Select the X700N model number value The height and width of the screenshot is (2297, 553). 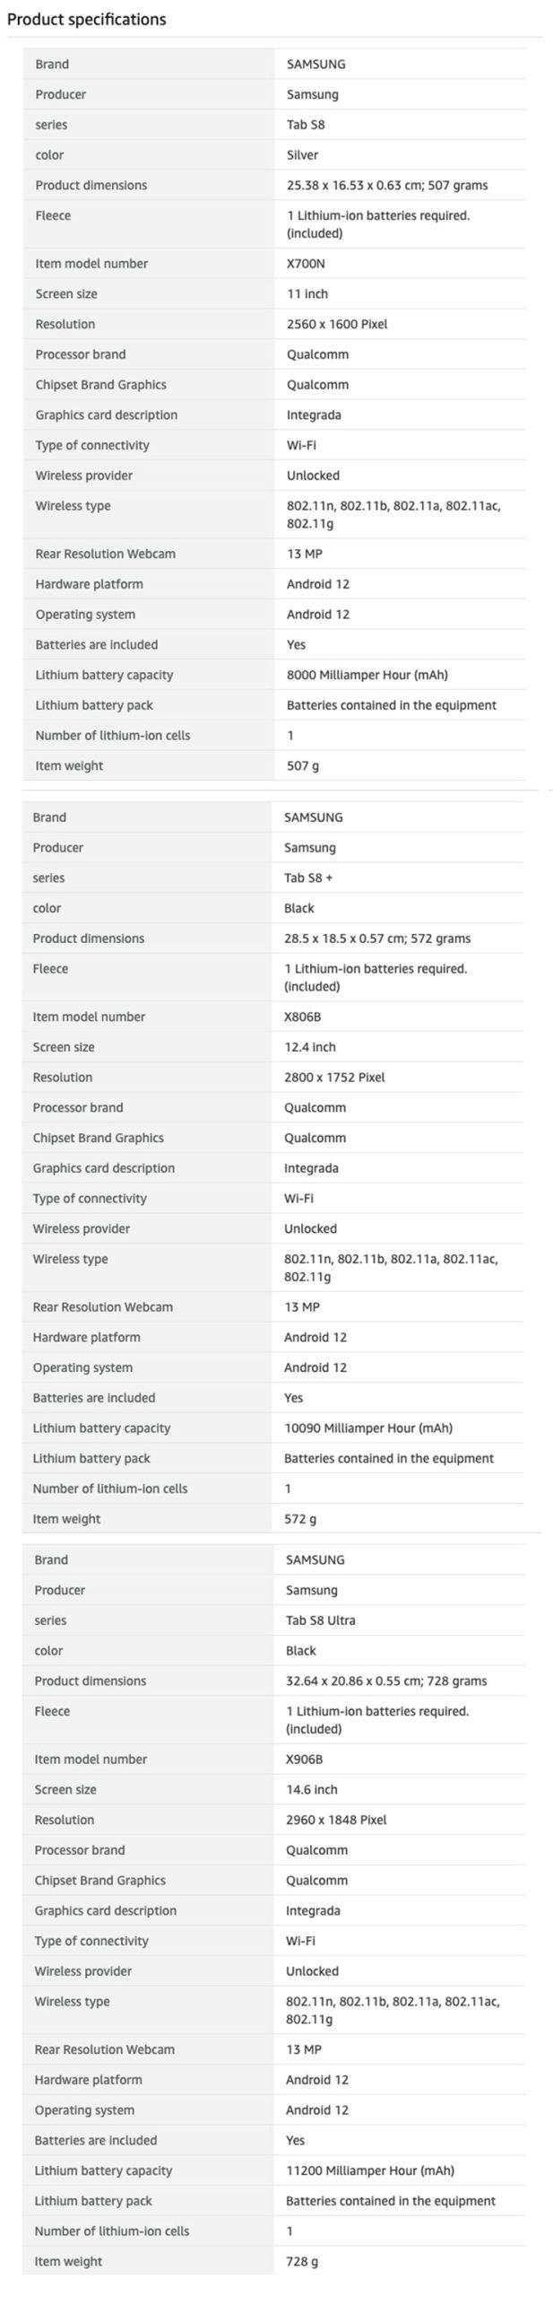[307, 264]
